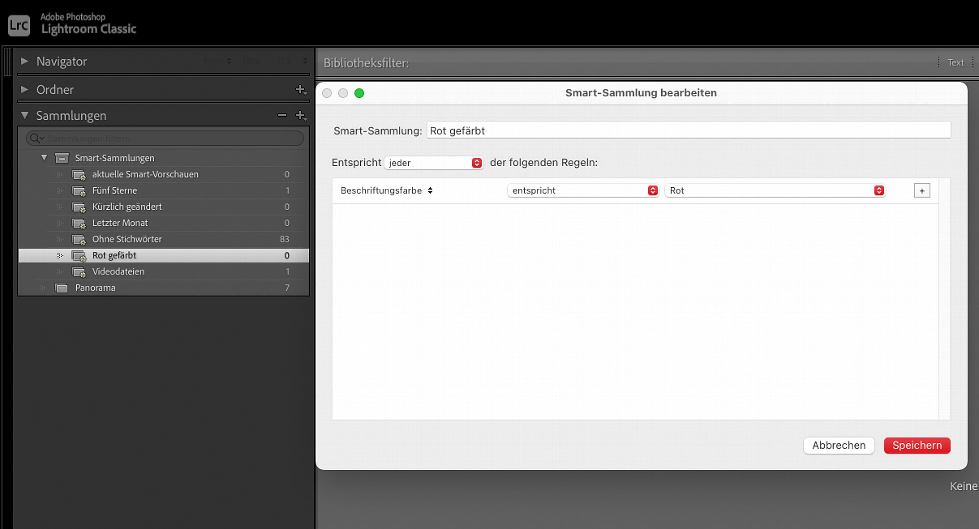Click the Panorama collection set icon

tap(62, 288)
